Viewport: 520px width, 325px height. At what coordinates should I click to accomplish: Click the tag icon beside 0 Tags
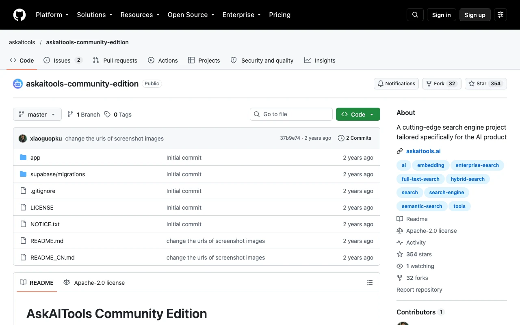tap(107, 115)
